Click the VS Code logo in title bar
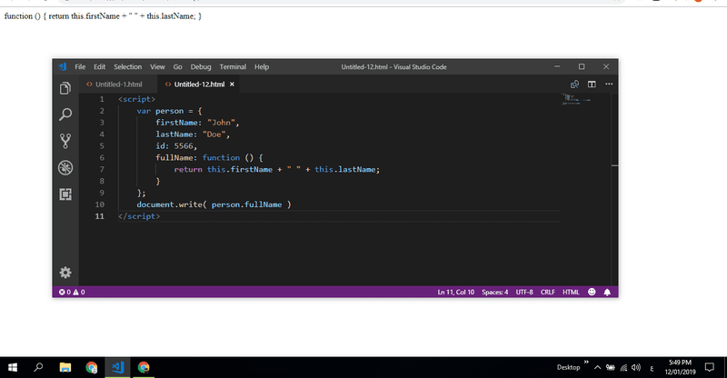 click(63, 67)
